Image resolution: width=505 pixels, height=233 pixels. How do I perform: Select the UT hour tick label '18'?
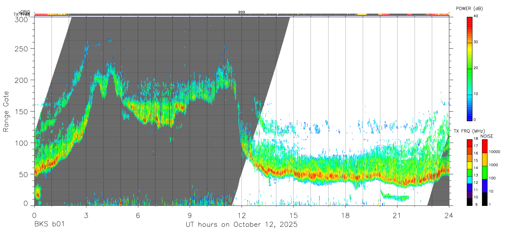click(345, 215)
